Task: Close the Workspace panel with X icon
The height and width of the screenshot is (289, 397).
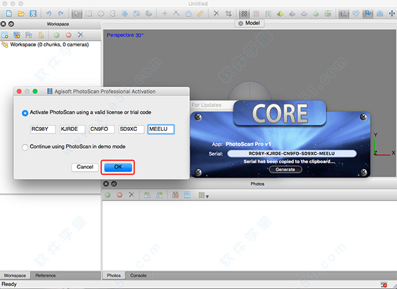Action: point(3,24)
